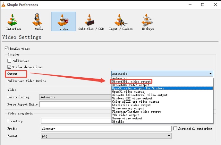Check Sequential numbering option
The width and height of the screenshot is (221, 145).
pos(175,128)
